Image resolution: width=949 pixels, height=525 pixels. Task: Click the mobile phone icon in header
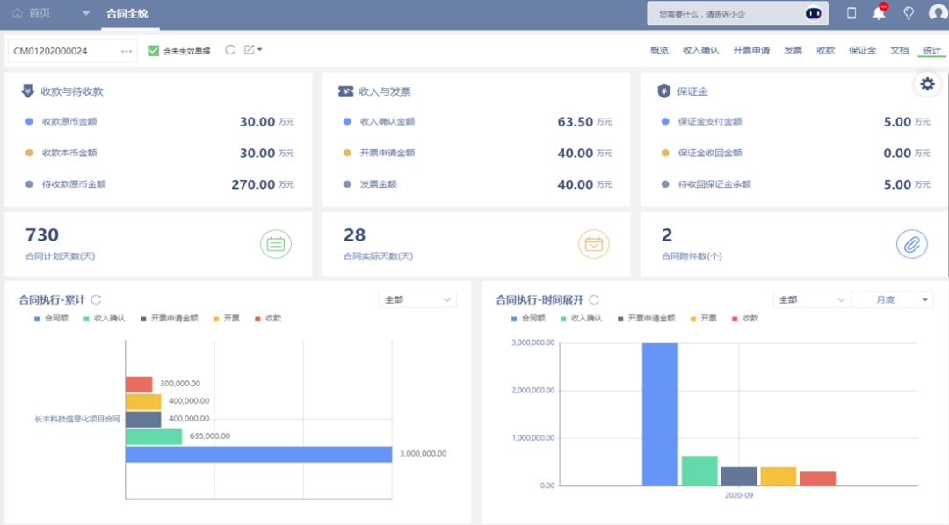[x=851, y=13]
